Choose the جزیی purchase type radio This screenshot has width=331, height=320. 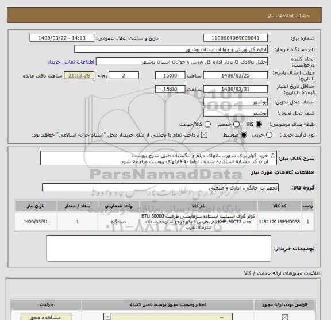pos(269,135)
